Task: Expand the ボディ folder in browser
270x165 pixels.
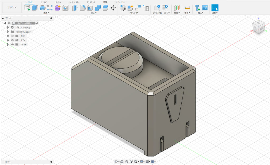Action: click(x=8, y=40)
